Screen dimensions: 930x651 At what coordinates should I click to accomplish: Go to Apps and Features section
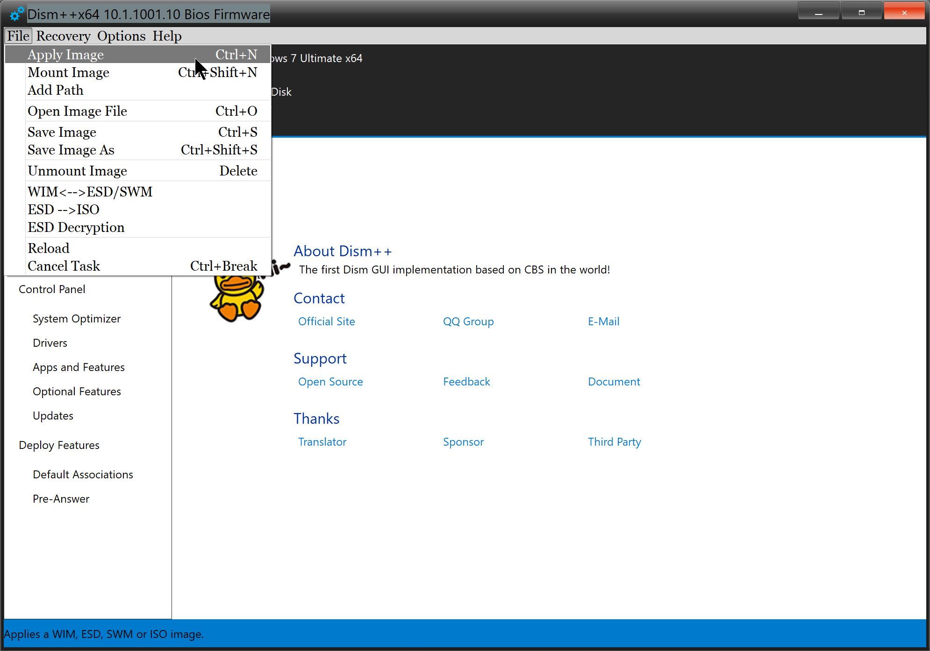(x=79, y=367)
